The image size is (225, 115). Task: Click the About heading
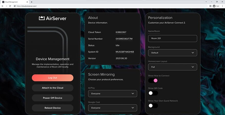[93, 18]
